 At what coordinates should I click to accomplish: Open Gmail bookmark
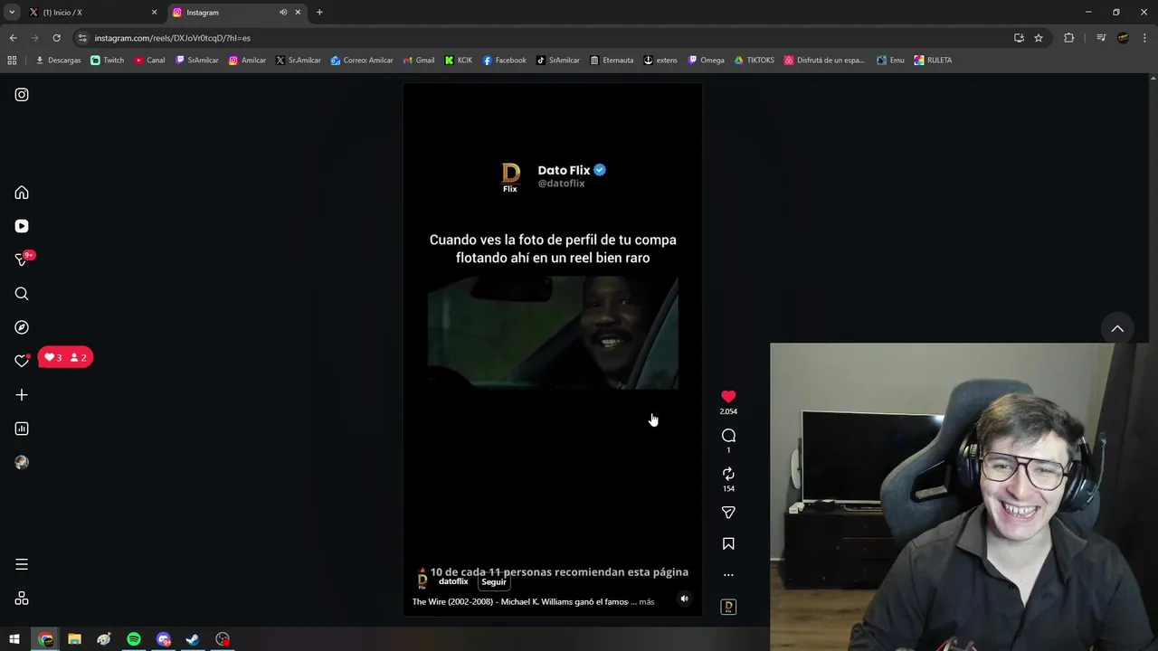[418, 61]
